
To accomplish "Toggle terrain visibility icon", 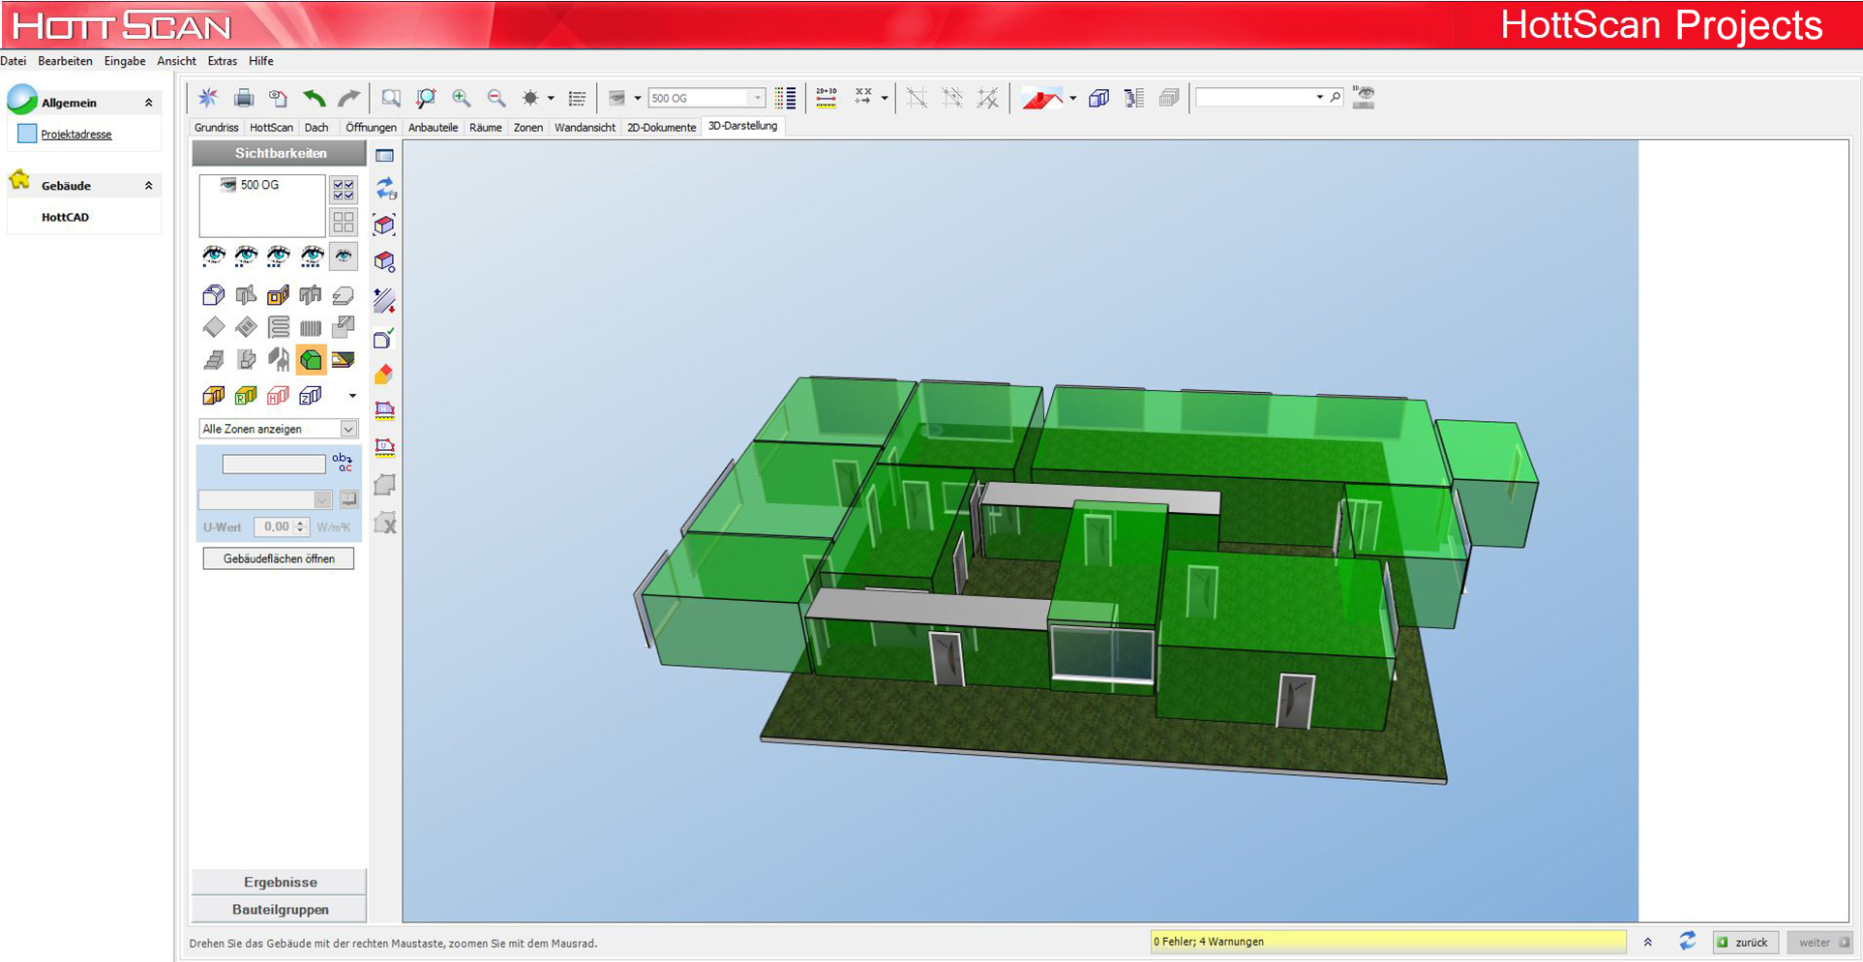I will pyautogui.click(x=343, y=360).
